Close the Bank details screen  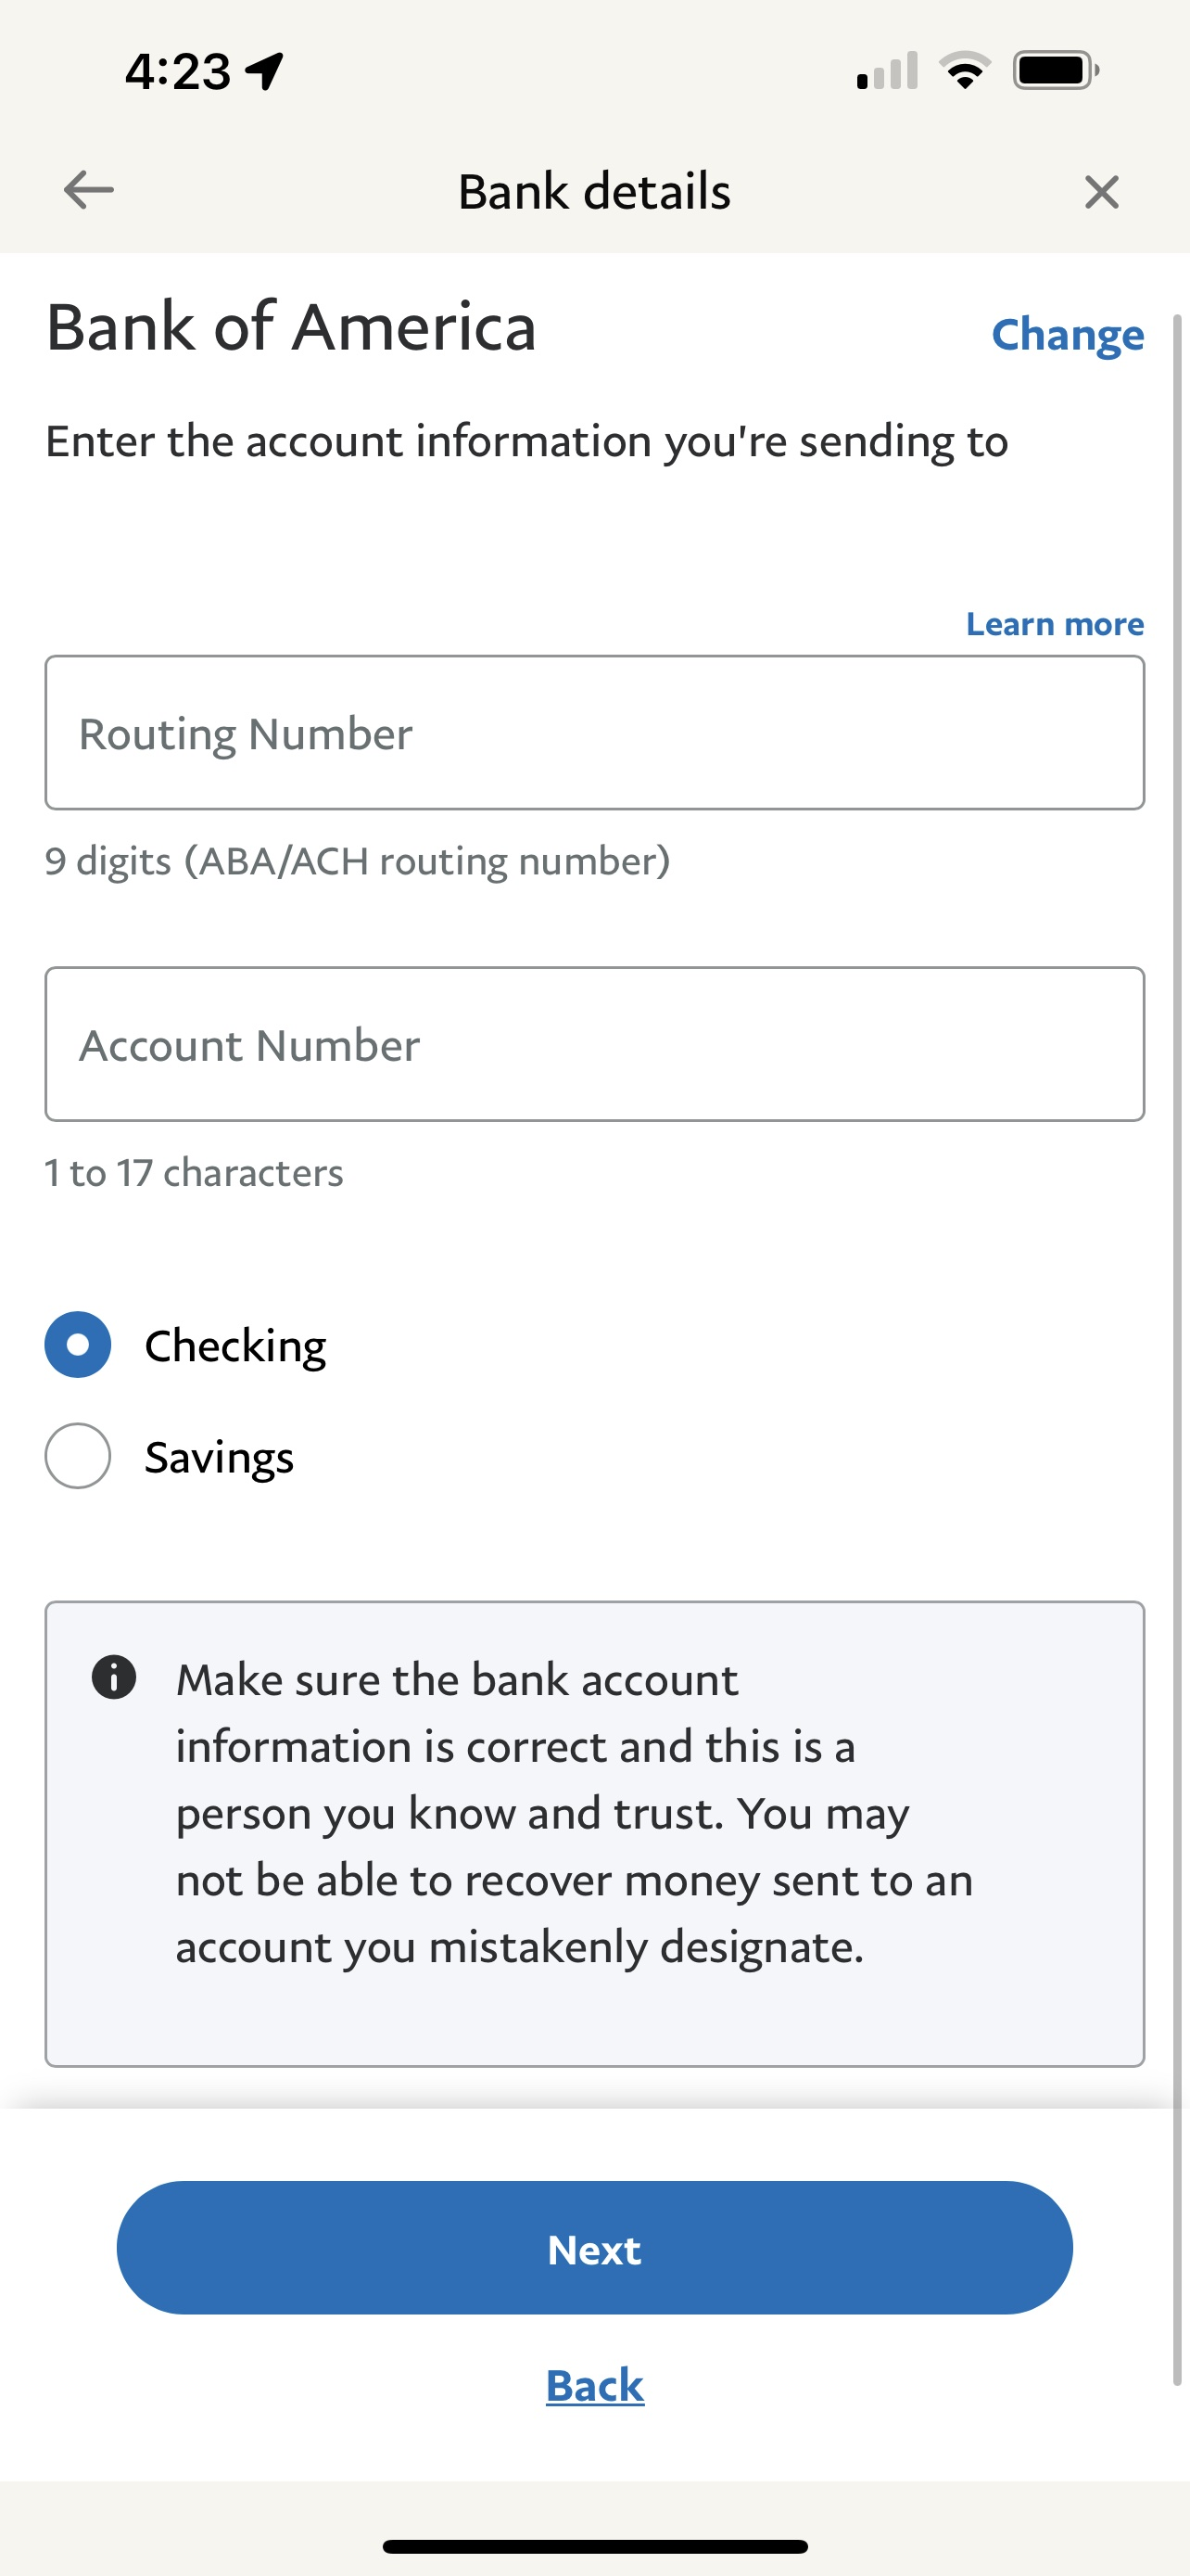click(x=1101, y=191)
